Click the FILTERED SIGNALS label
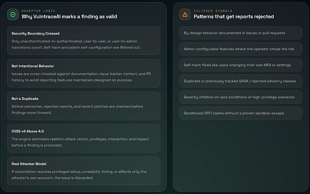 click(x=213, y=11)
